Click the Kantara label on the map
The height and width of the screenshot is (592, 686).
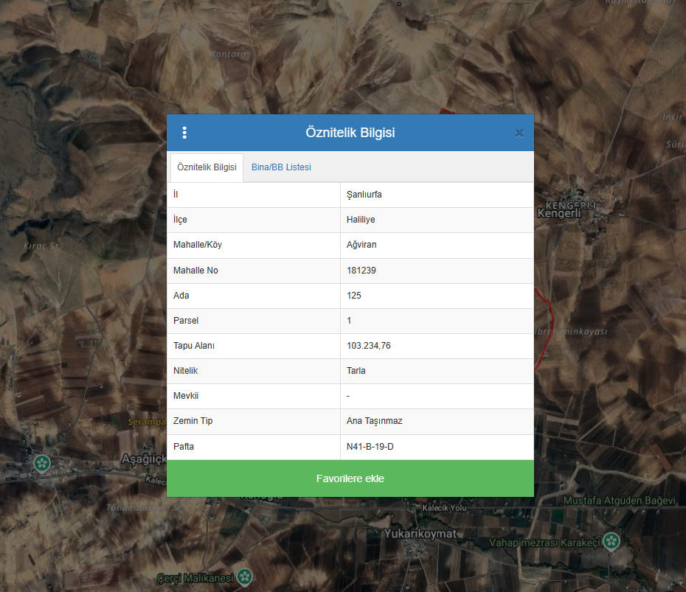[x=226, y=55]
